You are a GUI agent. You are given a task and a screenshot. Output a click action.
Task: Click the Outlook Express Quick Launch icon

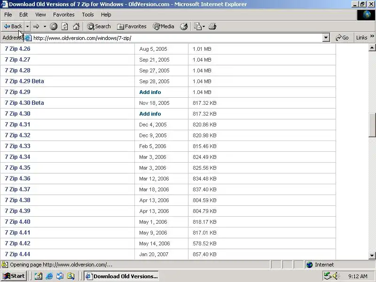pyautogui.click(x=60, y=276)
